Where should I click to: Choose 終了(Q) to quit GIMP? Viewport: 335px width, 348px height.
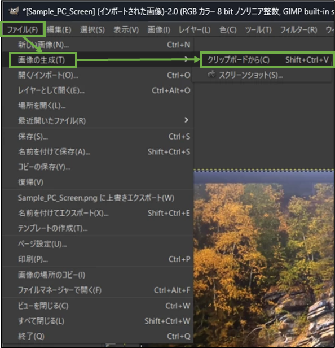point(98,336)
